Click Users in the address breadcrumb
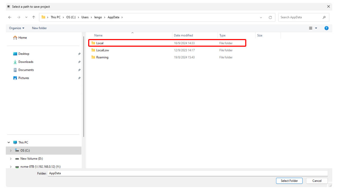 [85, 17]
